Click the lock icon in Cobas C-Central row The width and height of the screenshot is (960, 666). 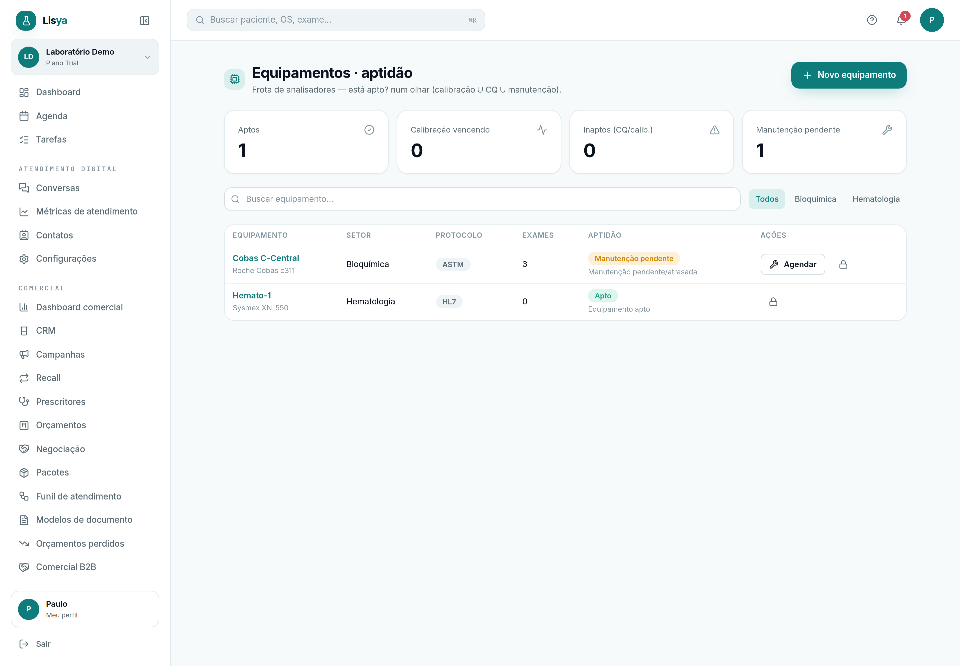pos(843,264)
